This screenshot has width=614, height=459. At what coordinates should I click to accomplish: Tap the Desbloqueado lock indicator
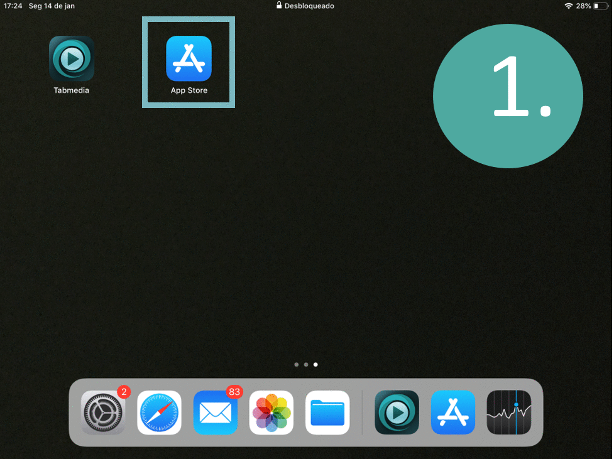(x=305, y=6)
